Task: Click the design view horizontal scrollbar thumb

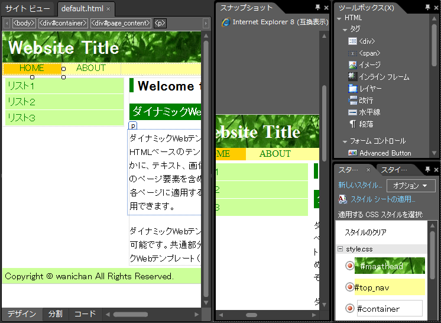Action: tap(131, 314)
